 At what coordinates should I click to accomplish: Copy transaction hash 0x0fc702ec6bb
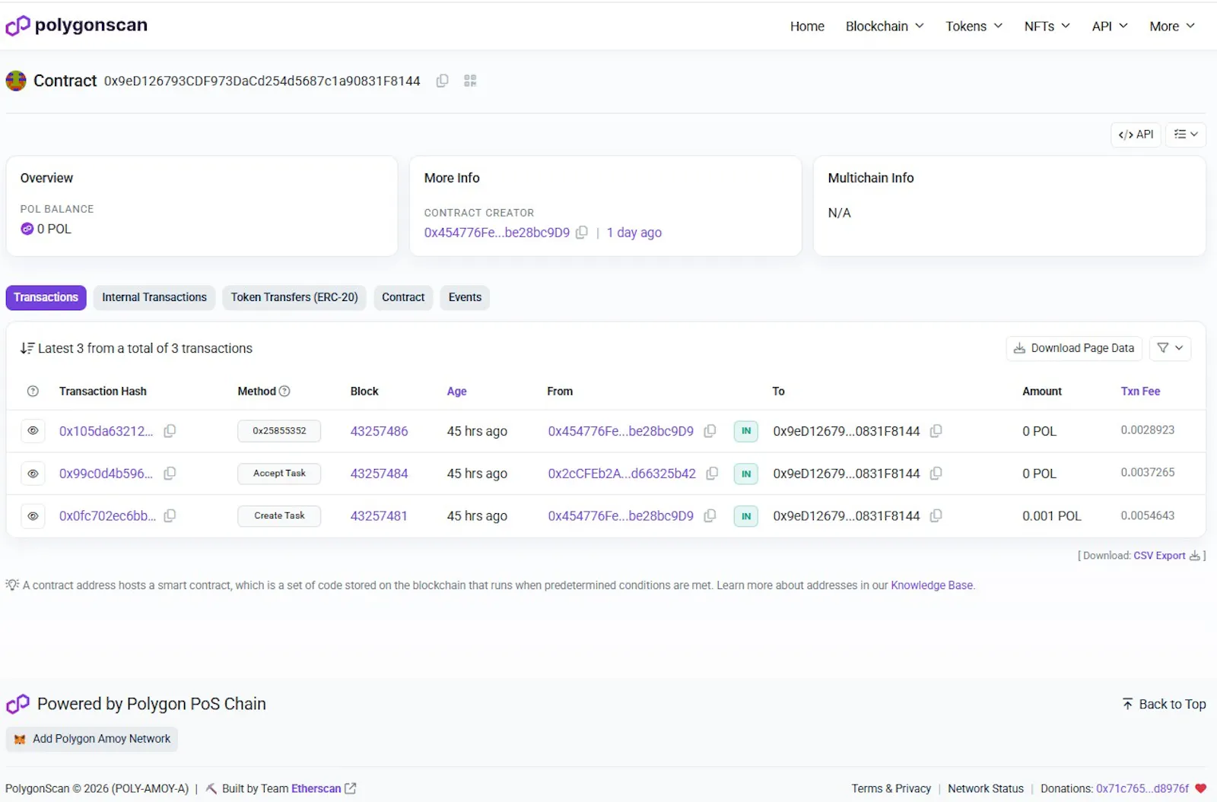coord(170,516)
